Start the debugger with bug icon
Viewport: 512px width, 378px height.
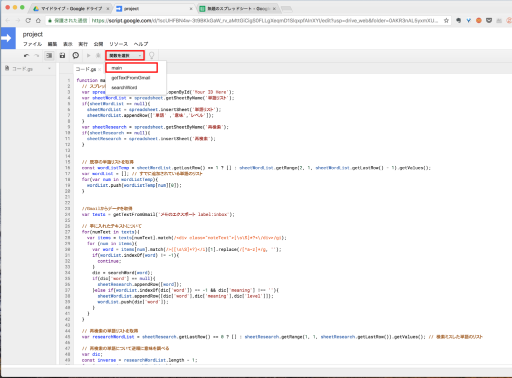(98, 55)
